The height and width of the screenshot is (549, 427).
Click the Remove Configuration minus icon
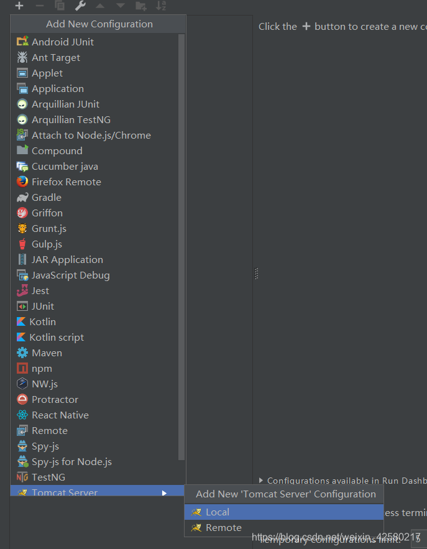[40, 6]
